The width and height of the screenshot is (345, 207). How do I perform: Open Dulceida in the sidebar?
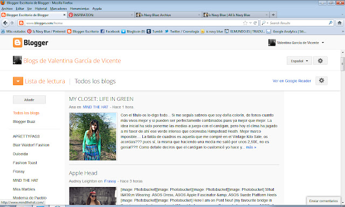20,154
